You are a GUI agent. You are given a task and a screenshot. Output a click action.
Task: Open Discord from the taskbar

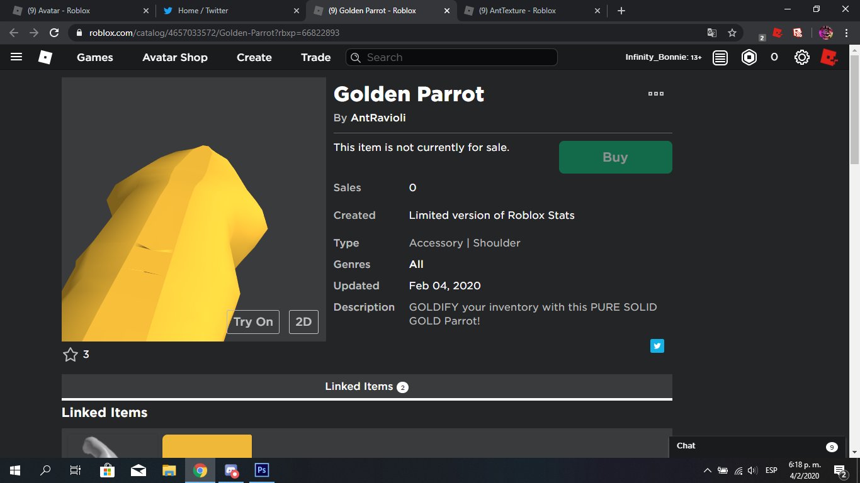tap(231, 470)
